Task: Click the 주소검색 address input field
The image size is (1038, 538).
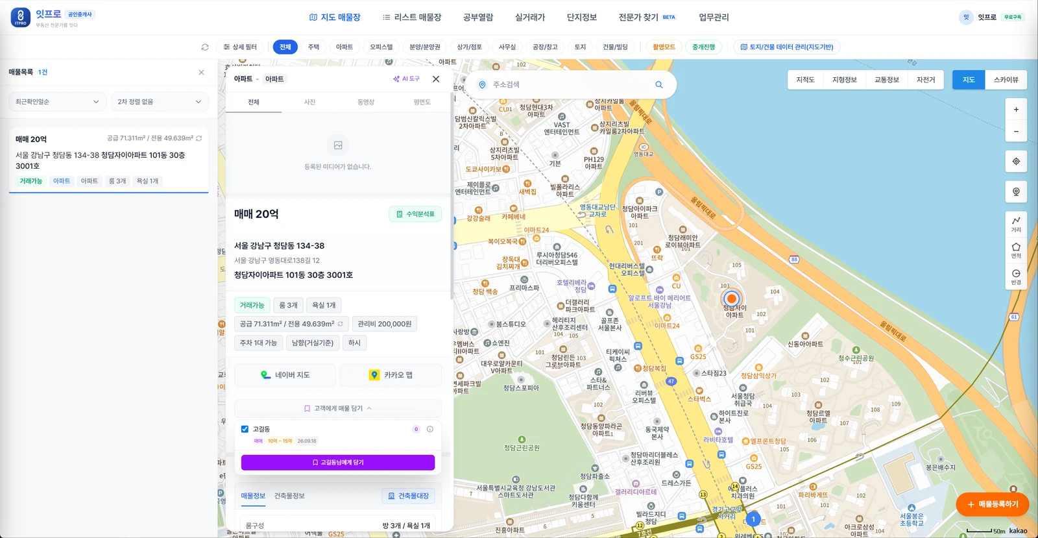Action: (571, 84)
